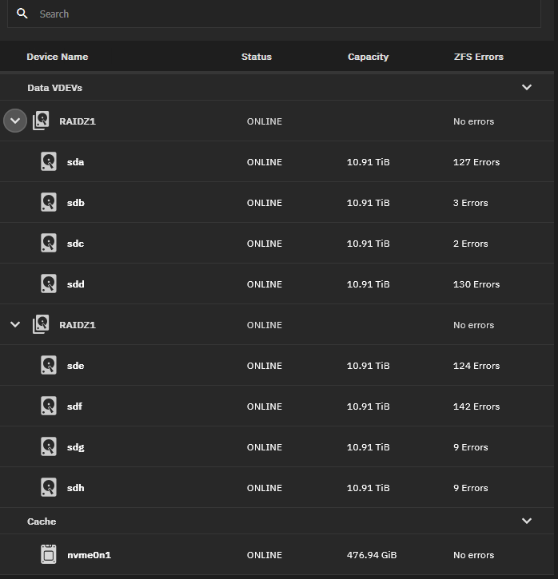
Task: Collapse the Cache section chevron
Action: [x=527, y=521]
